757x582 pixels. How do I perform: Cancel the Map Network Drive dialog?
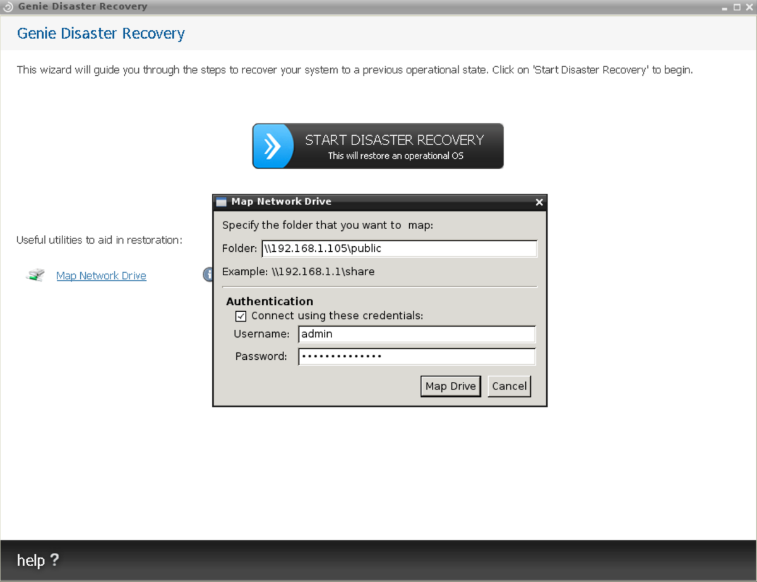pos(510,386)
